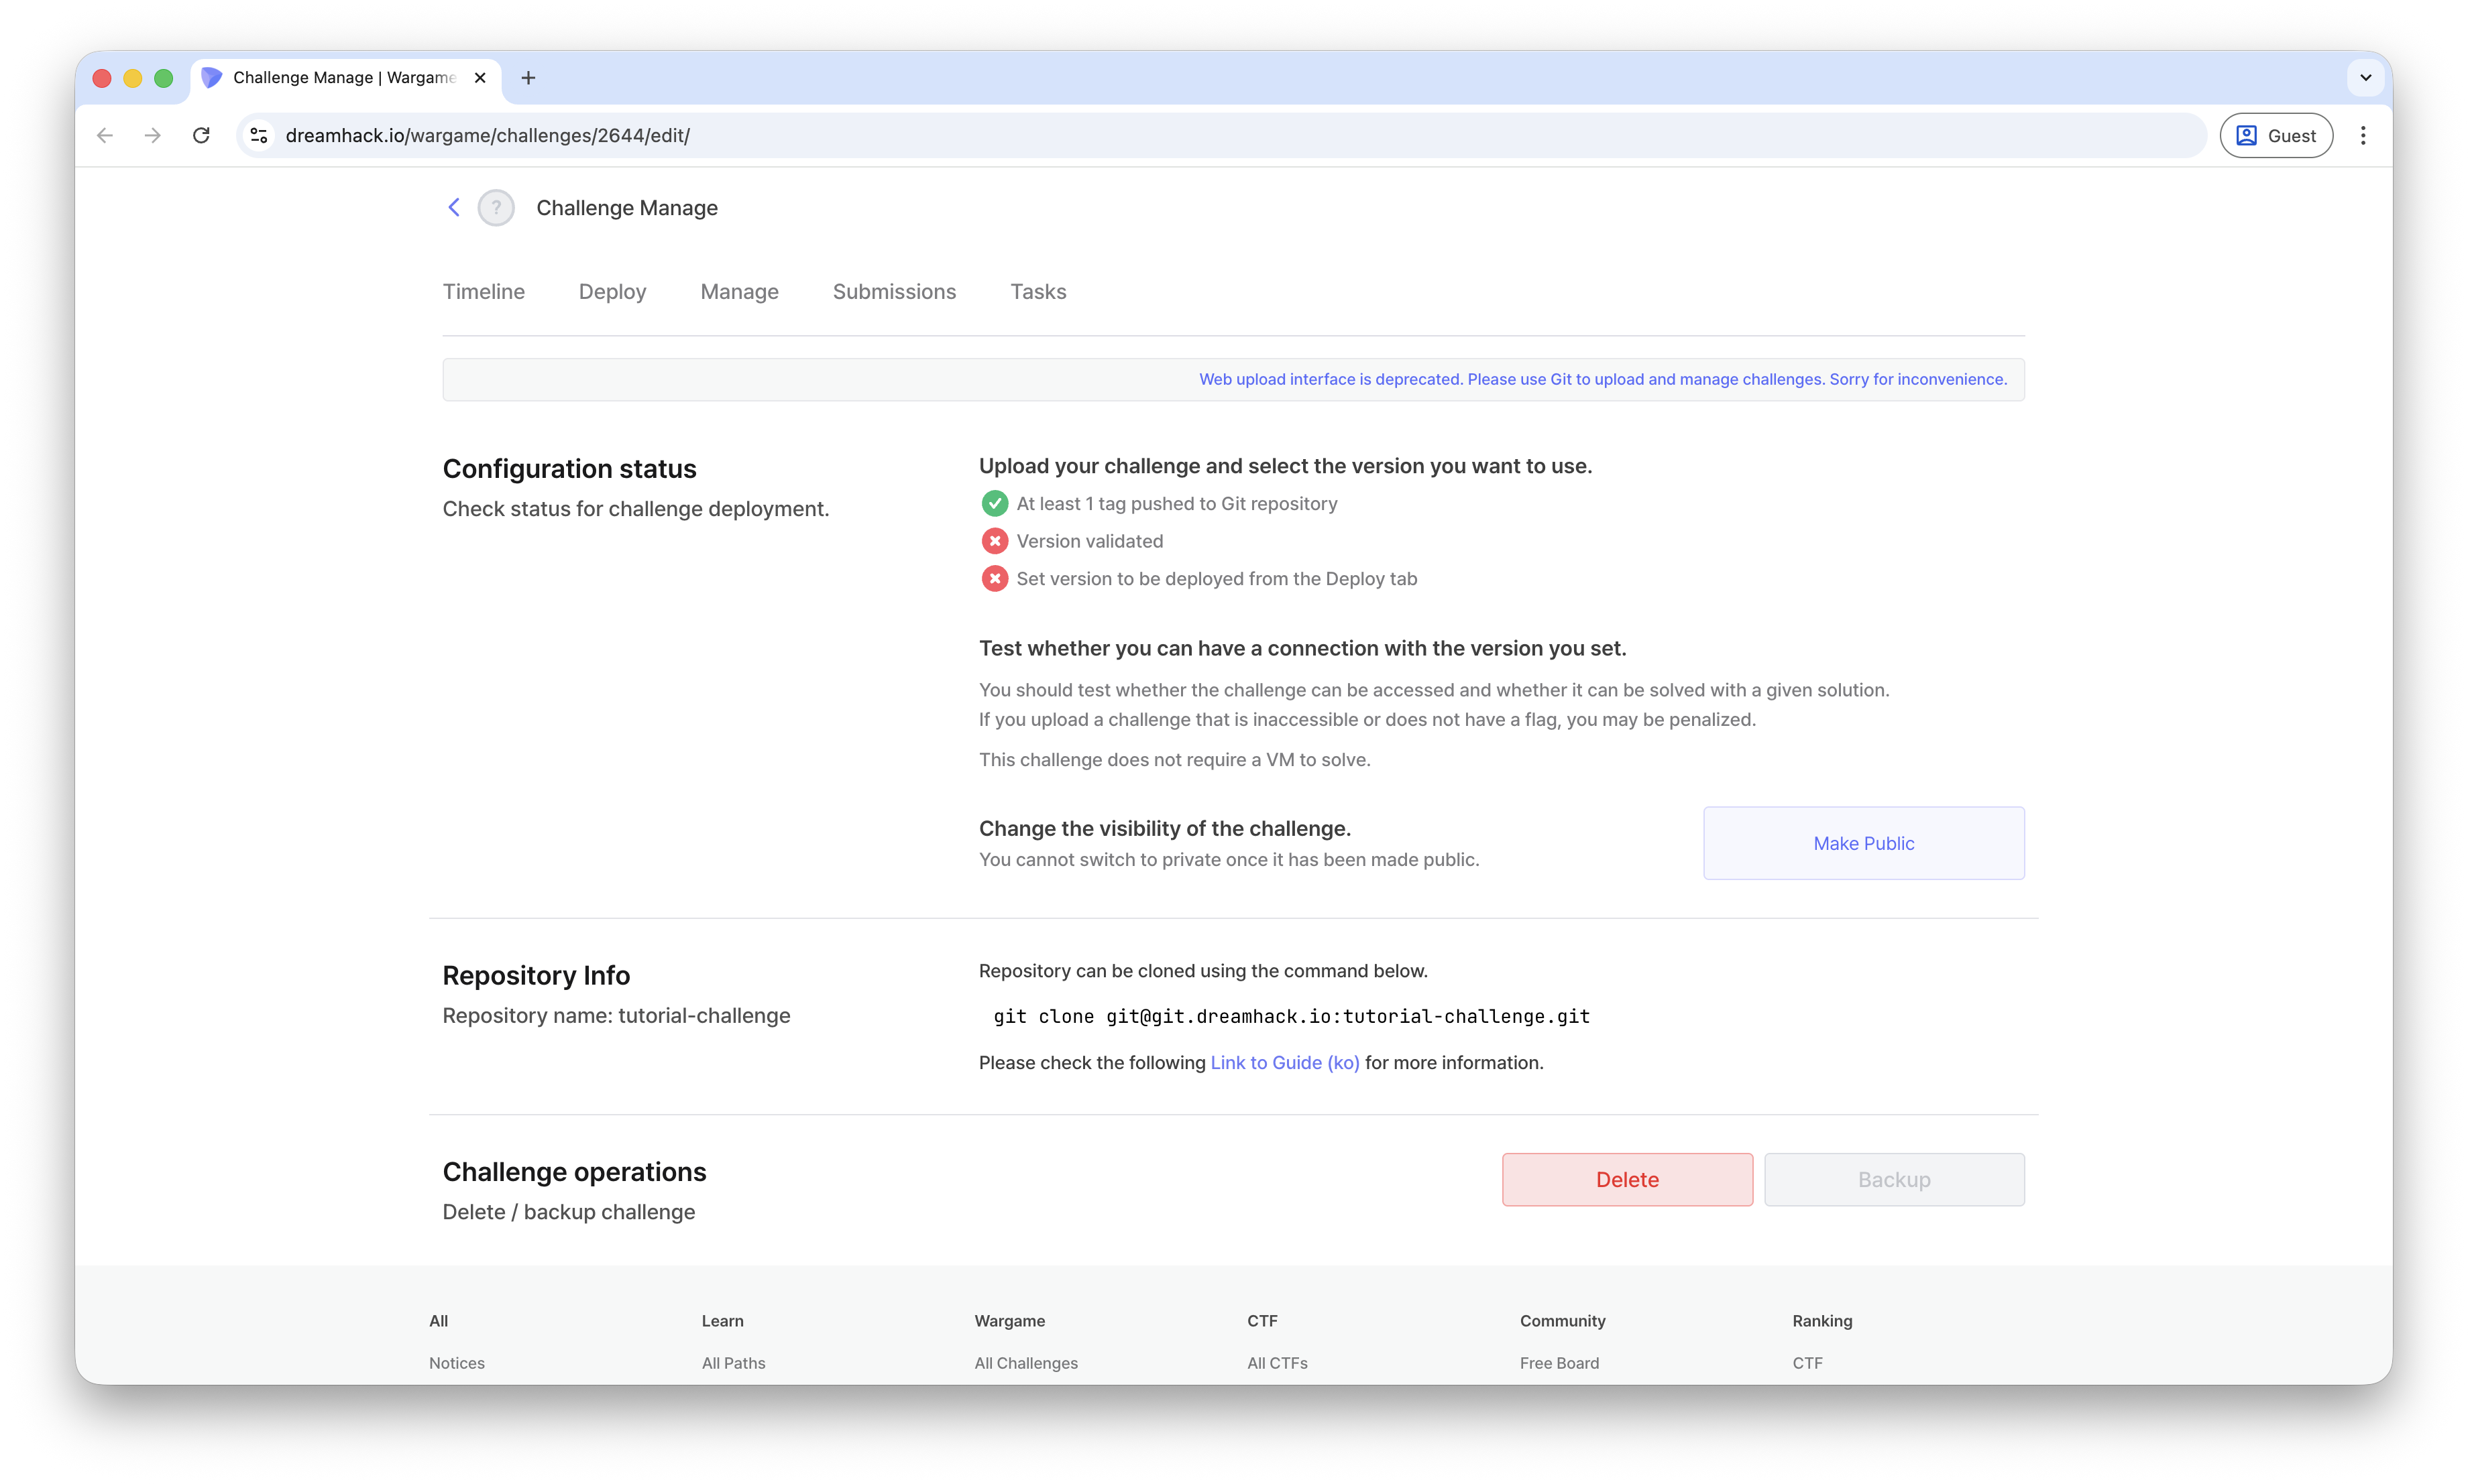Expand the tab search dropdown arrow

pos(2365,78)
